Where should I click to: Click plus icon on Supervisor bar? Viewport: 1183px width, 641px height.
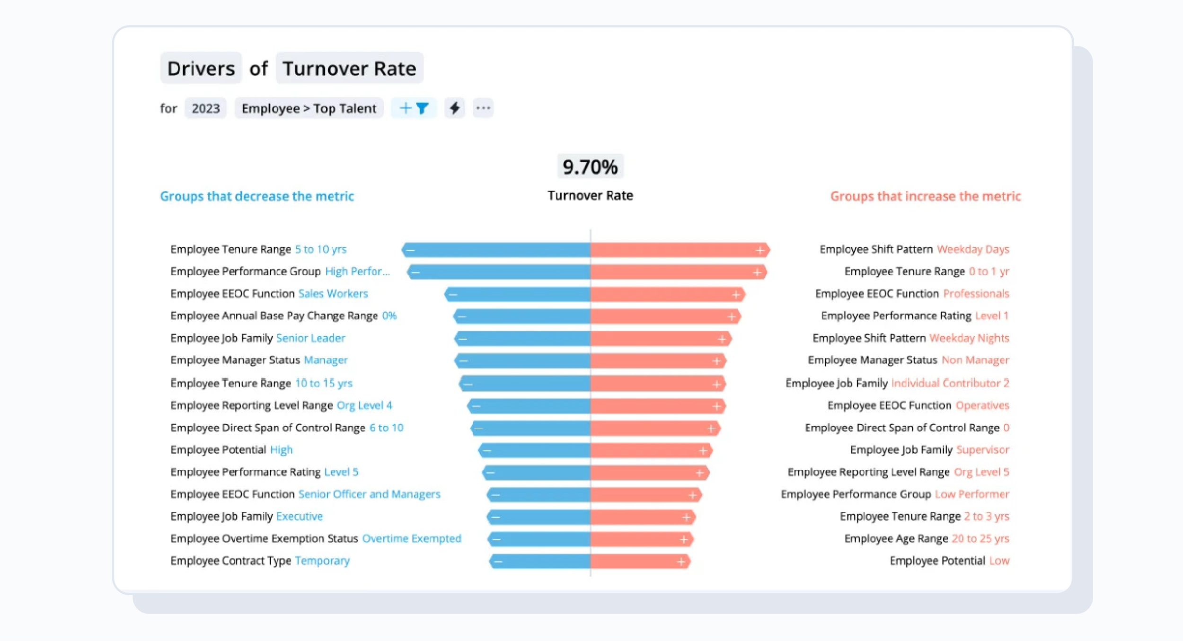(x=703, y=450)
